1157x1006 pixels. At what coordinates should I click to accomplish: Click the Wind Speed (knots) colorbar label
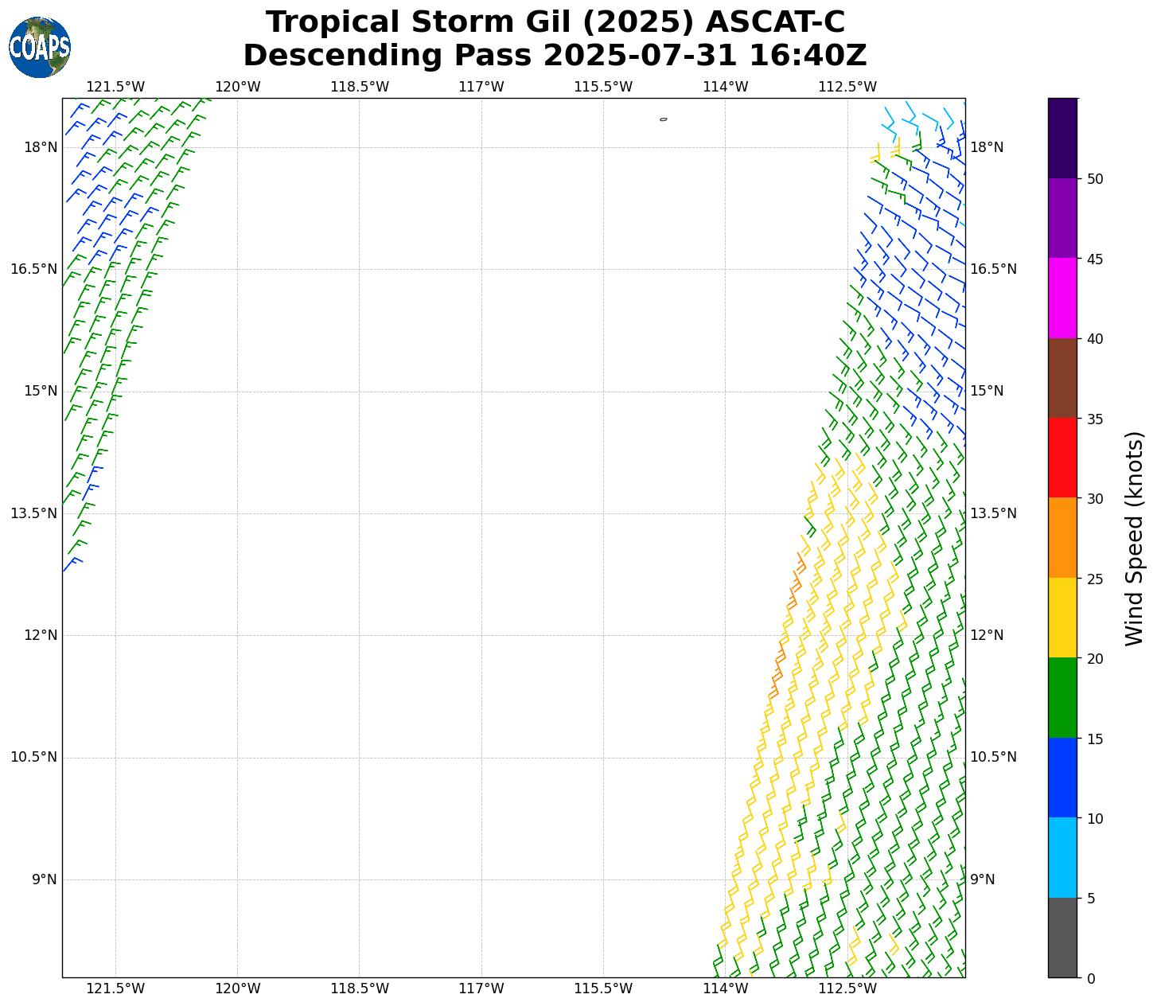pyautogui.click(x=1134, y=539)
